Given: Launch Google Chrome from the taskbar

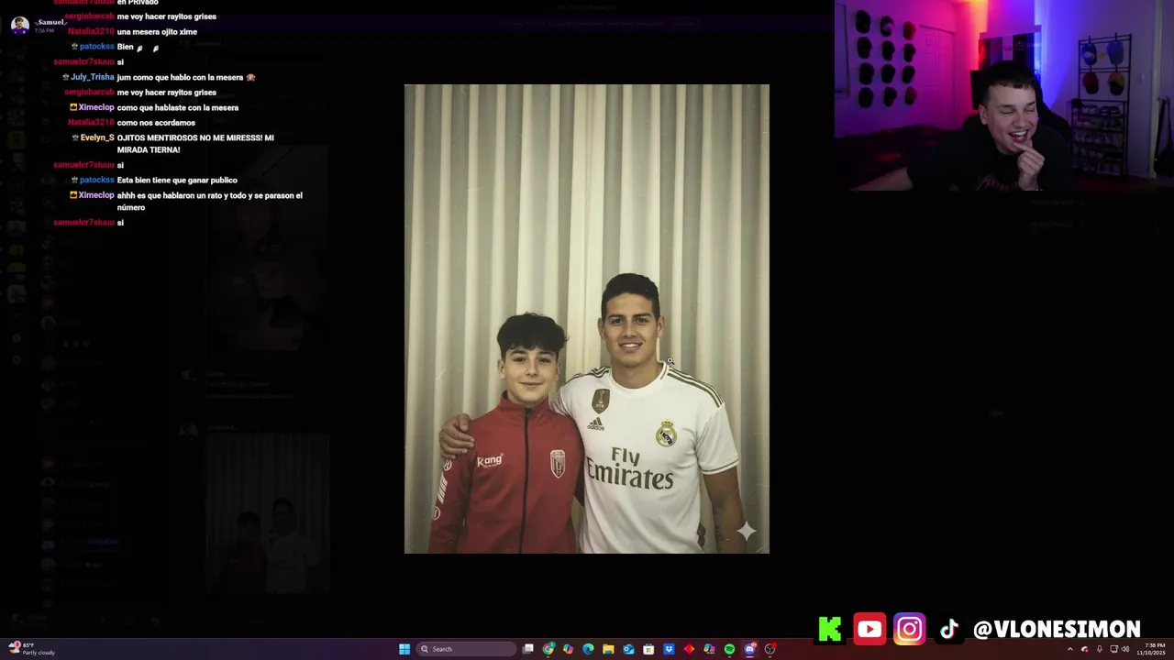Looking at the screenshot, I should pos(548,649).
